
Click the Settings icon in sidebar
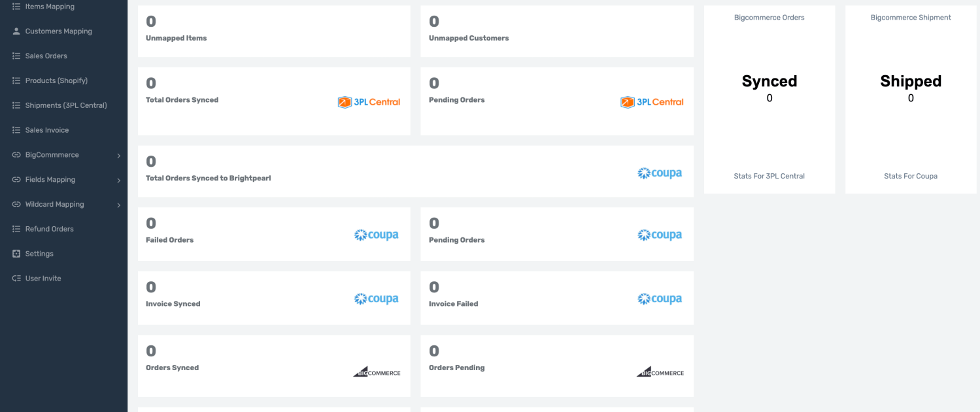coord(16,254)
